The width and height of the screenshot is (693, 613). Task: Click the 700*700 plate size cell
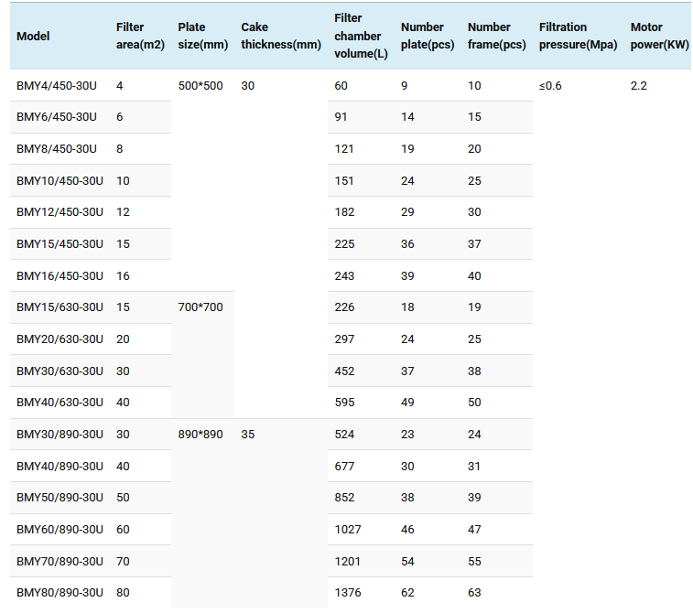(200, 307)
